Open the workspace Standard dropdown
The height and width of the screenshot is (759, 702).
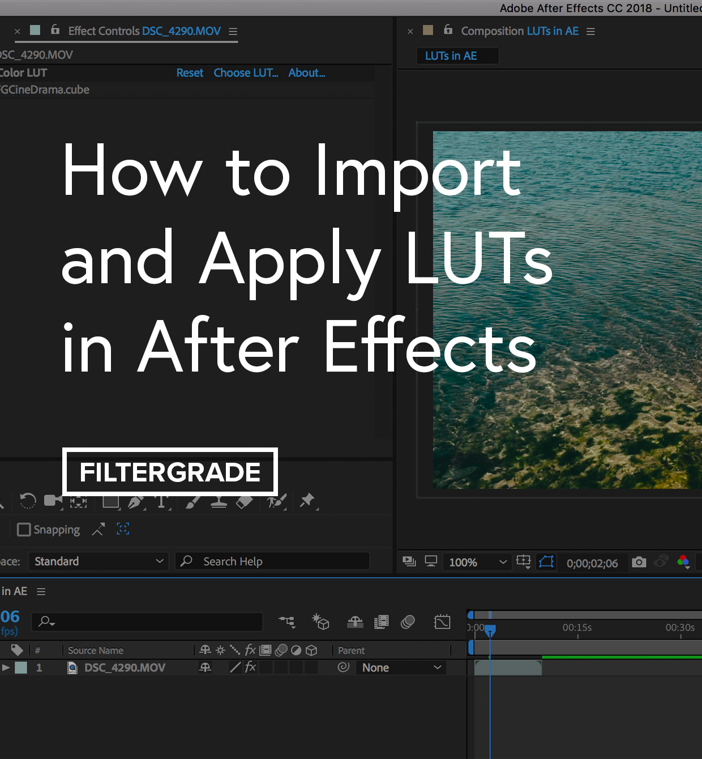(99, 561)
